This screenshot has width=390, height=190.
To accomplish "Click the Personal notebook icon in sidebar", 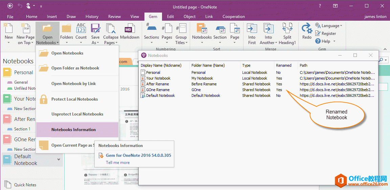I will (x=7, y=72).
